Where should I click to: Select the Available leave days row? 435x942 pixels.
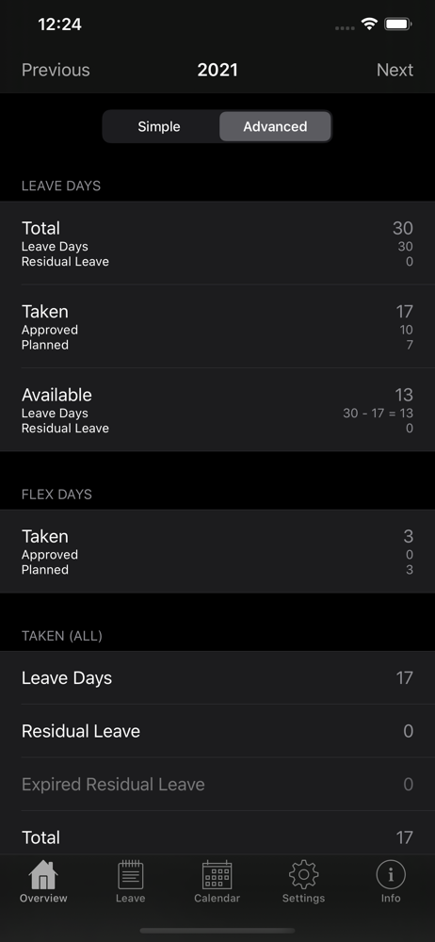coord(217,410)
